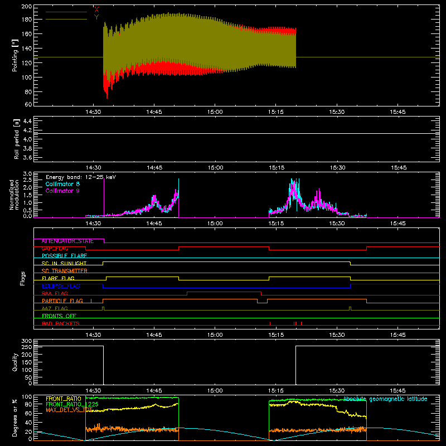Click the 40 tick on Degrees axis
Viewport: 446px width, 446px height.
28,423
